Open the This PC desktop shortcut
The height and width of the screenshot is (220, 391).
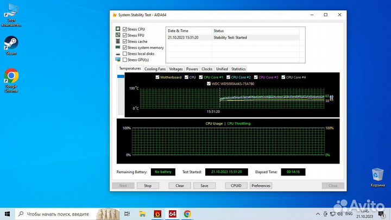click(11, 15)
